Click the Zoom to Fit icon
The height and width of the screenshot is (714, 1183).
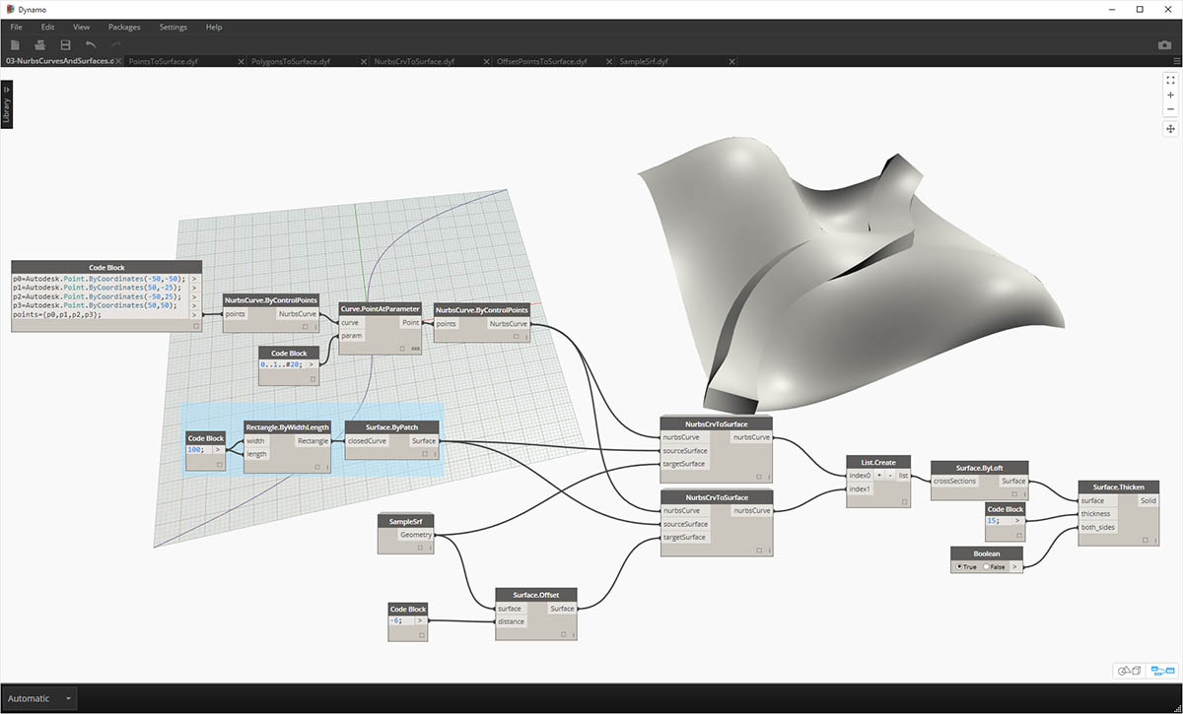[1170, 80]
